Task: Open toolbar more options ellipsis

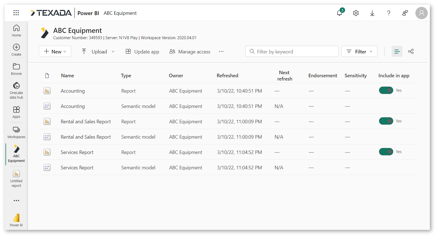Action: (221, 52)
